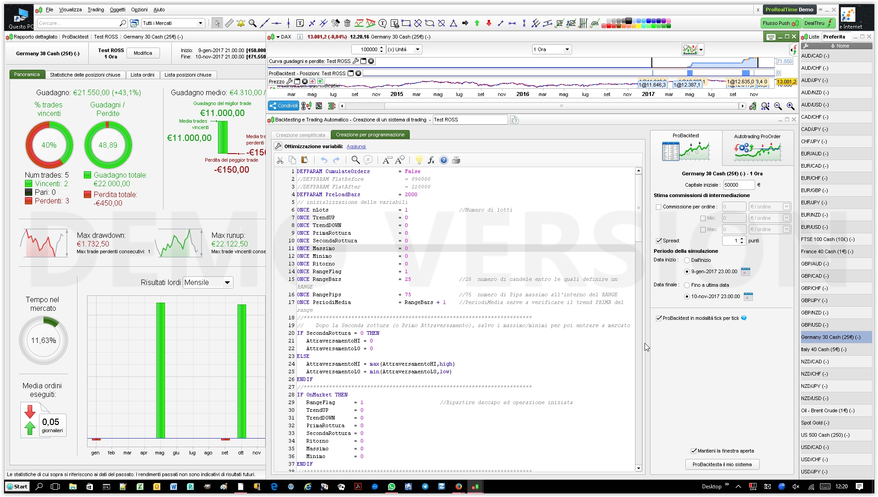This screenshot has width=878, height=497.
Task: Click the light bulb hint icon
Action: click(419, 160)
